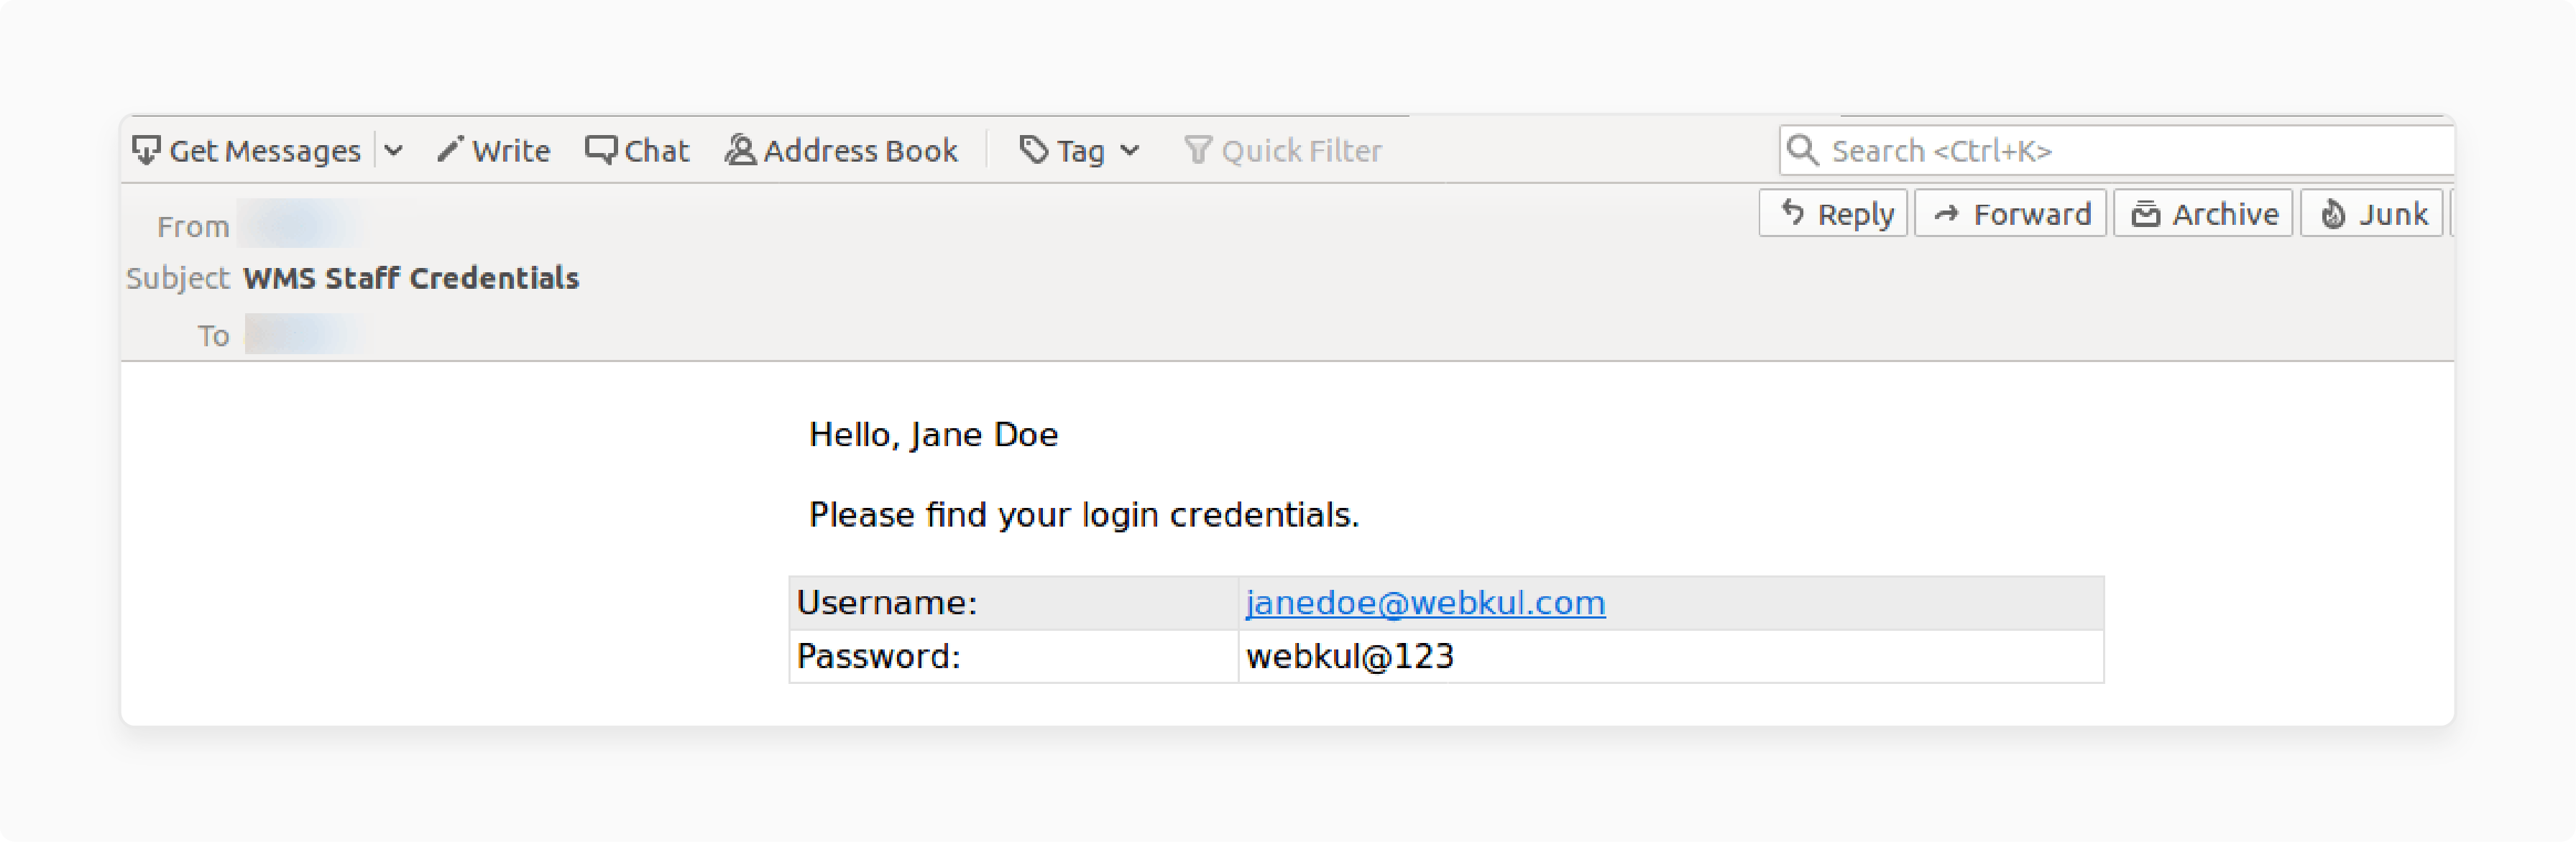Click the Archive box icon
Screen dimensions: 2576x842
point(2145,214)
